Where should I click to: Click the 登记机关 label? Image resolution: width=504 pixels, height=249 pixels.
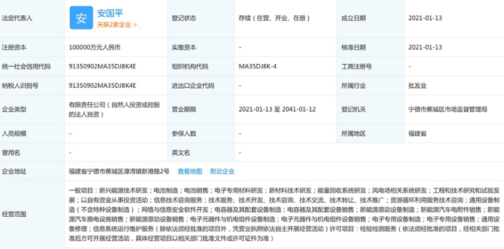(x=353, y=109)
